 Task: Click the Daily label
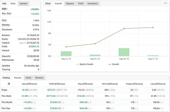point(4,20)
